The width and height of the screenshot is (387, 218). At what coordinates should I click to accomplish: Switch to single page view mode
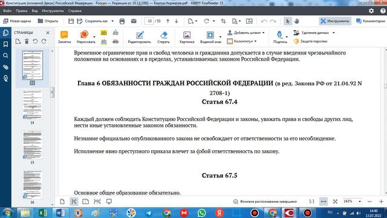tap(62, 202)
